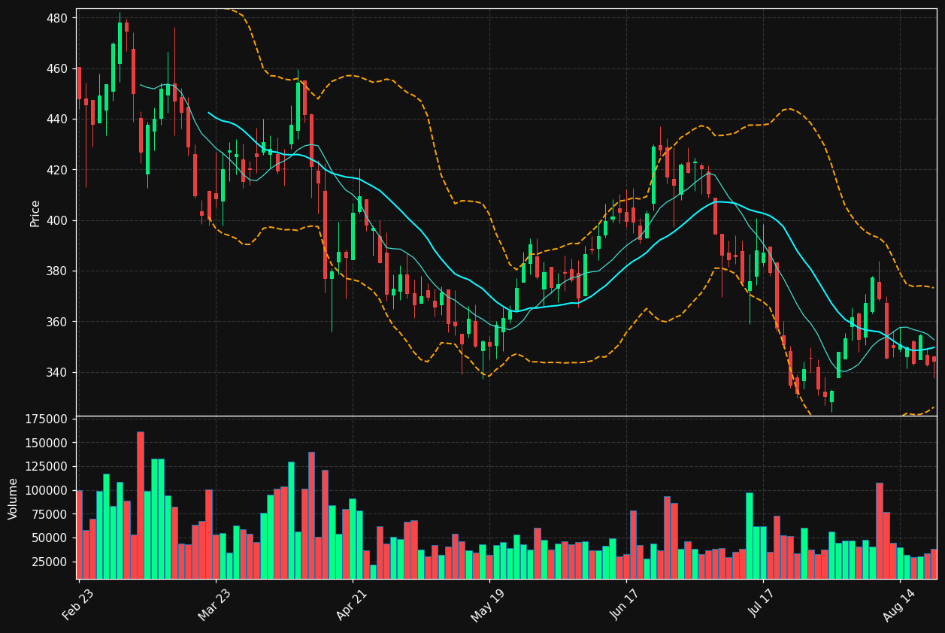Click the 125000 volume tick label

[x=47, y=467]
